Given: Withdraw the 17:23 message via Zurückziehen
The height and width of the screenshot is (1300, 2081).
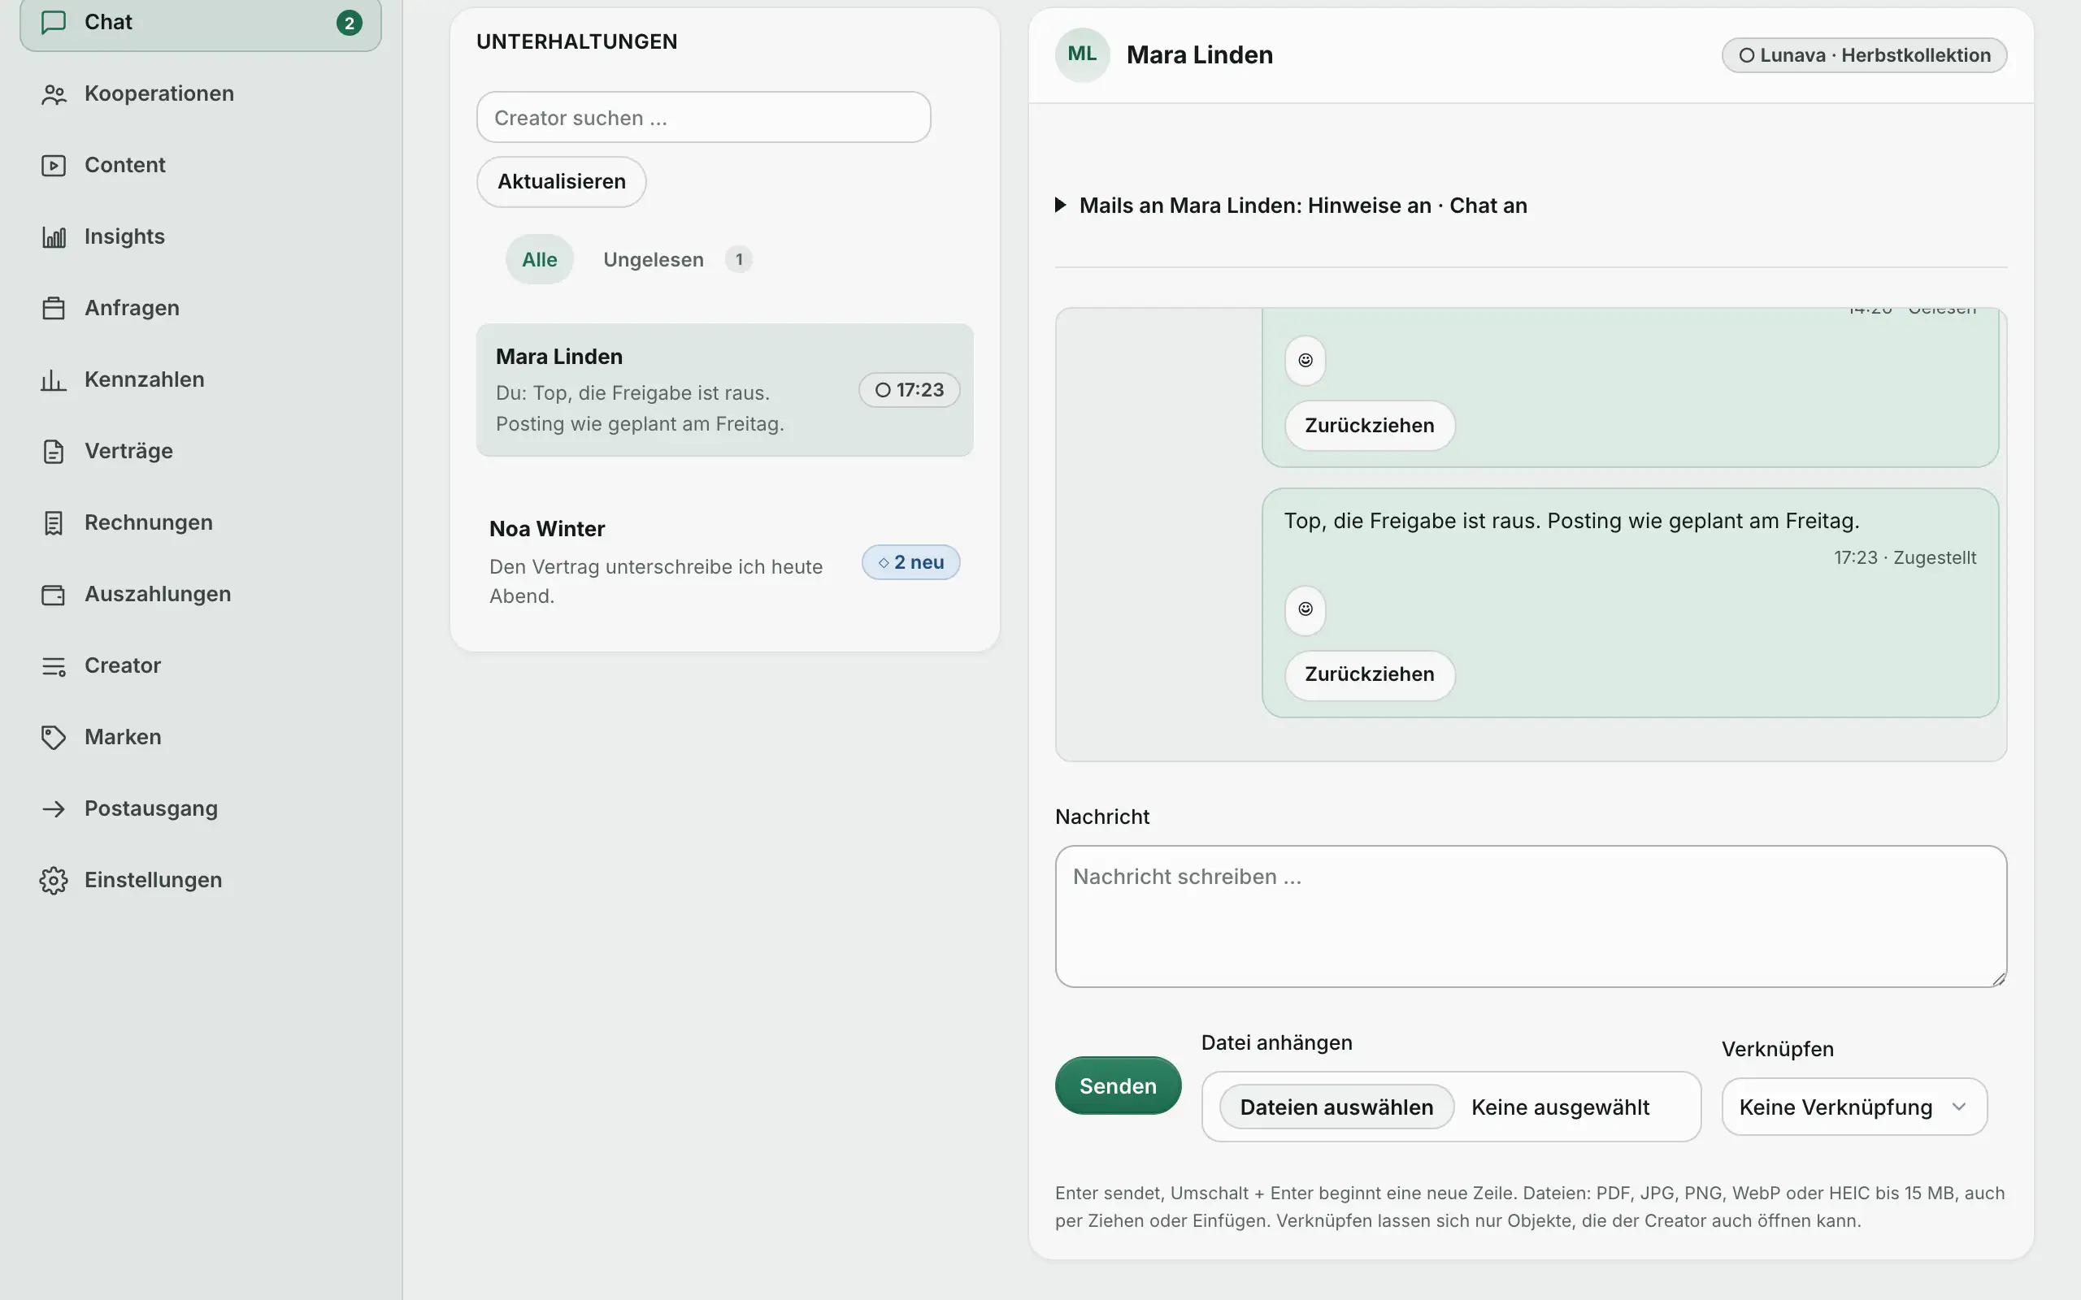Looking at the screenshot, I should [x=1369, y=675].
